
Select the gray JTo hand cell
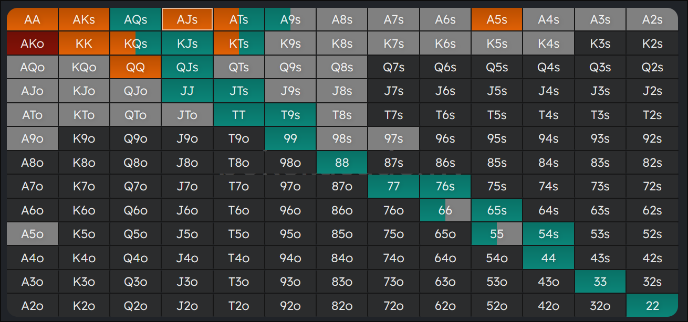point(187,115)
